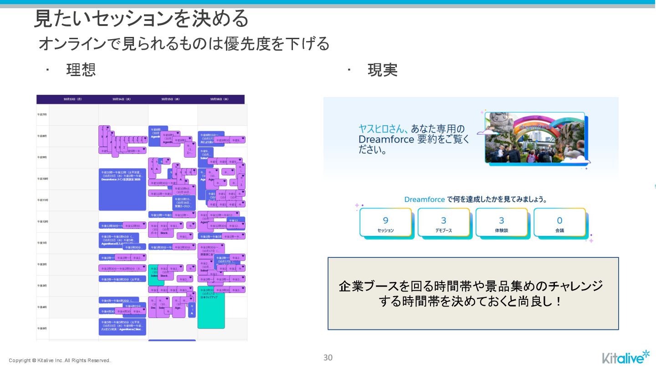Click the 理想 bullet label
Viewport: 656px width, 369px height.
(x=81, y=70)
